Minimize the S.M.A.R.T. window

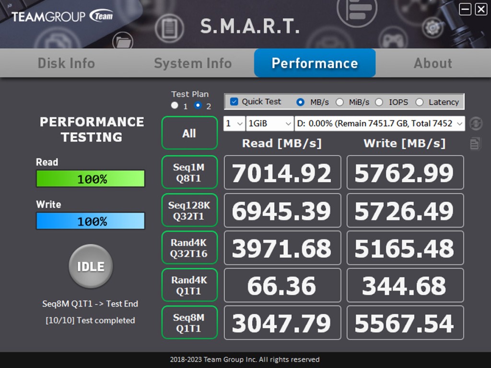point(465,9)
